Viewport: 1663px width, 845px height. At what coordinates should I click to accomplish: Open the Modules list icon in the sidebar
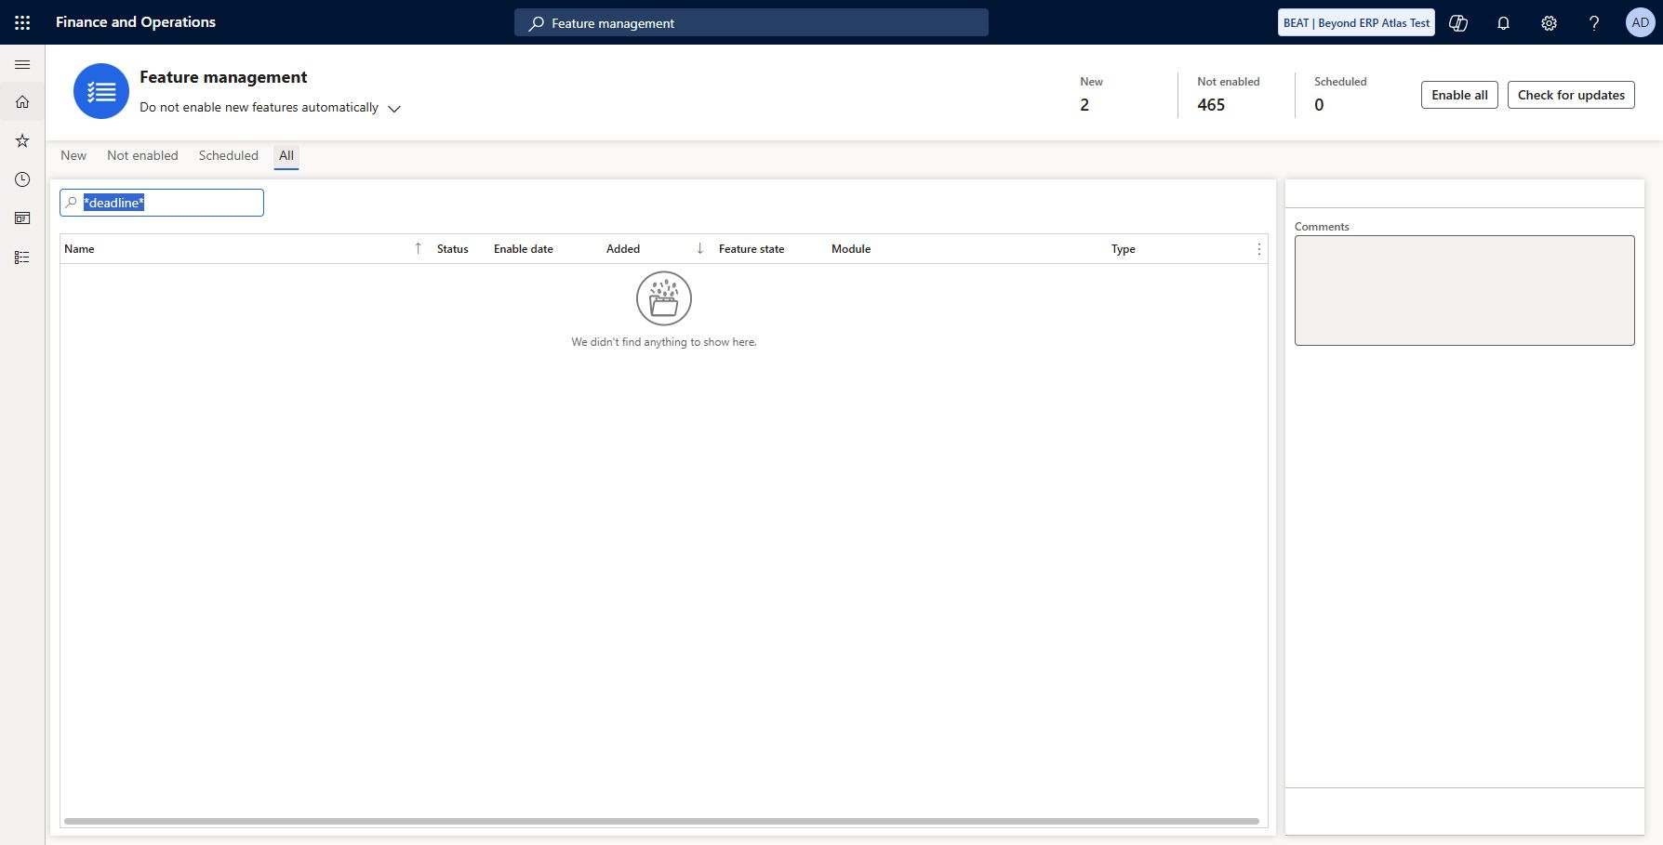coord(22,257)
